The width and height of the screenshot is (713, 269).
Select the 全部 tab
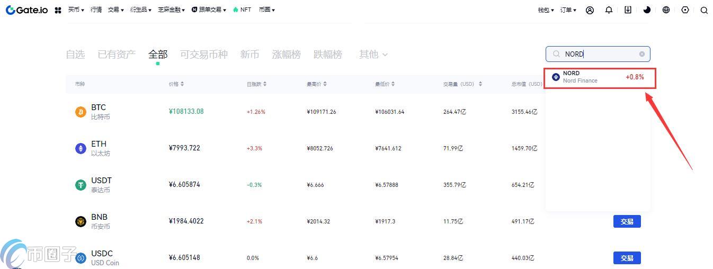tap(158, 54)
